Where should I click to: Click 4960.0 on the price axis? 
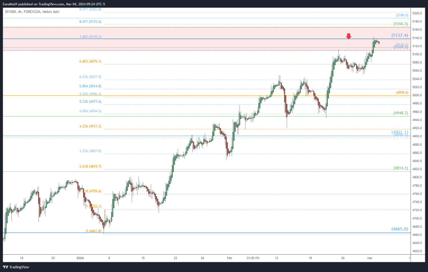tap(417, 112)
